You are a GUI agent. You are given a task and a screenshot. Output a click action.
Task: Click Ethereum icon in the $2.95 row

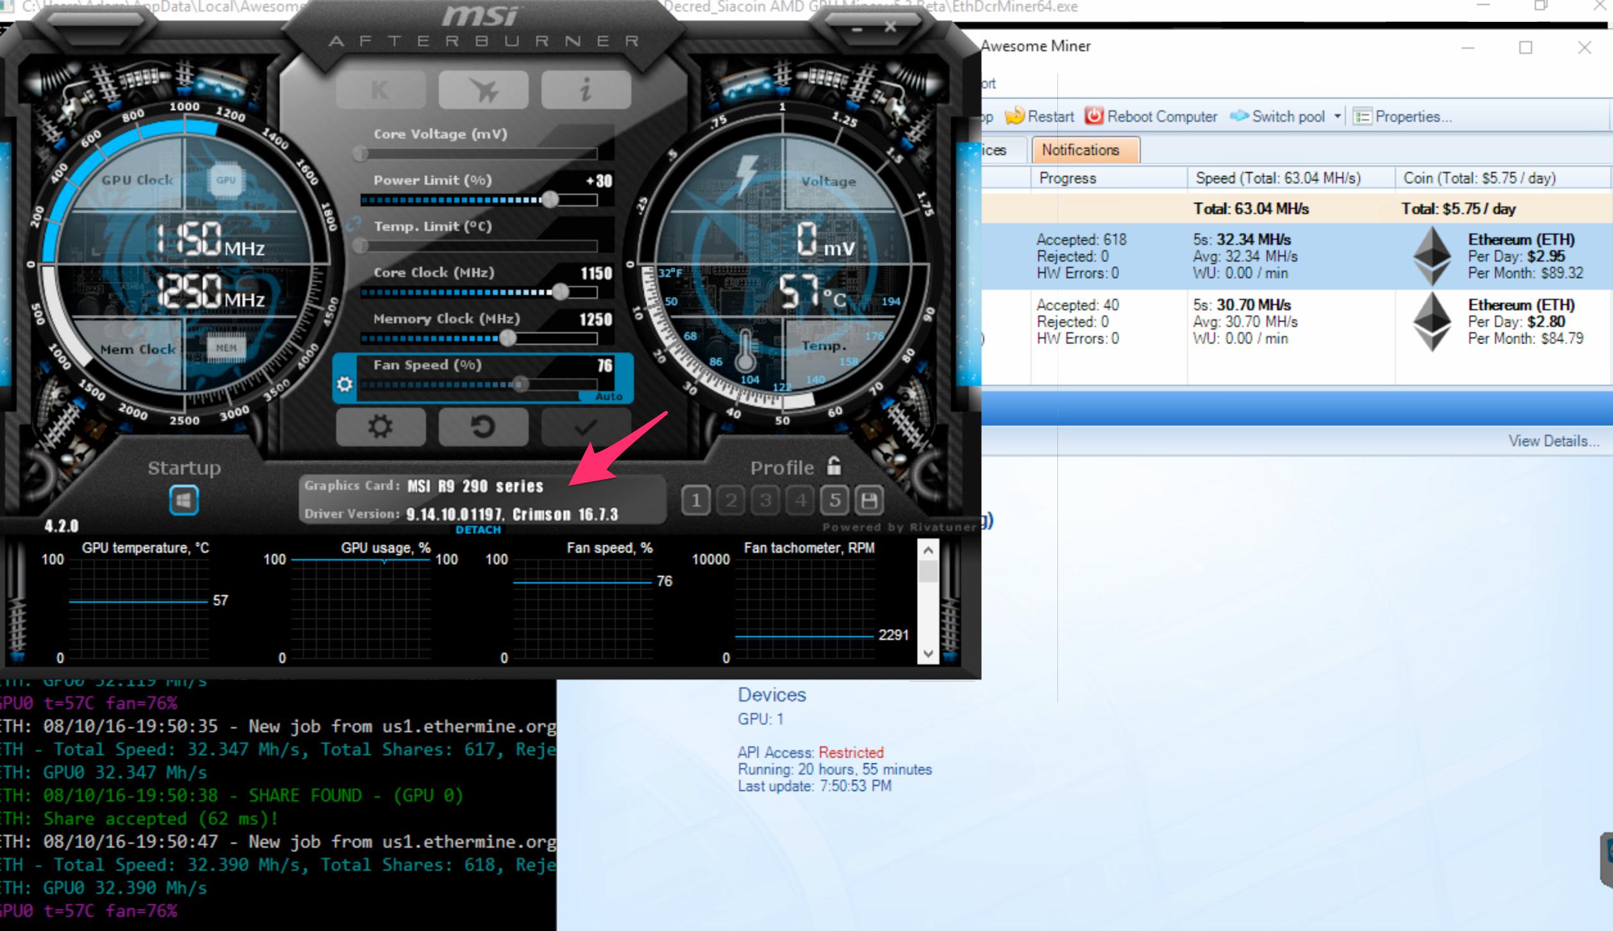[1432, 256]
